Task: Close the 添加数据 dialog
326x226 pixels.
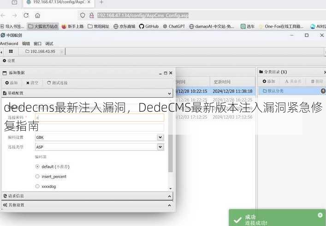Action: click(x=171, y=73)
